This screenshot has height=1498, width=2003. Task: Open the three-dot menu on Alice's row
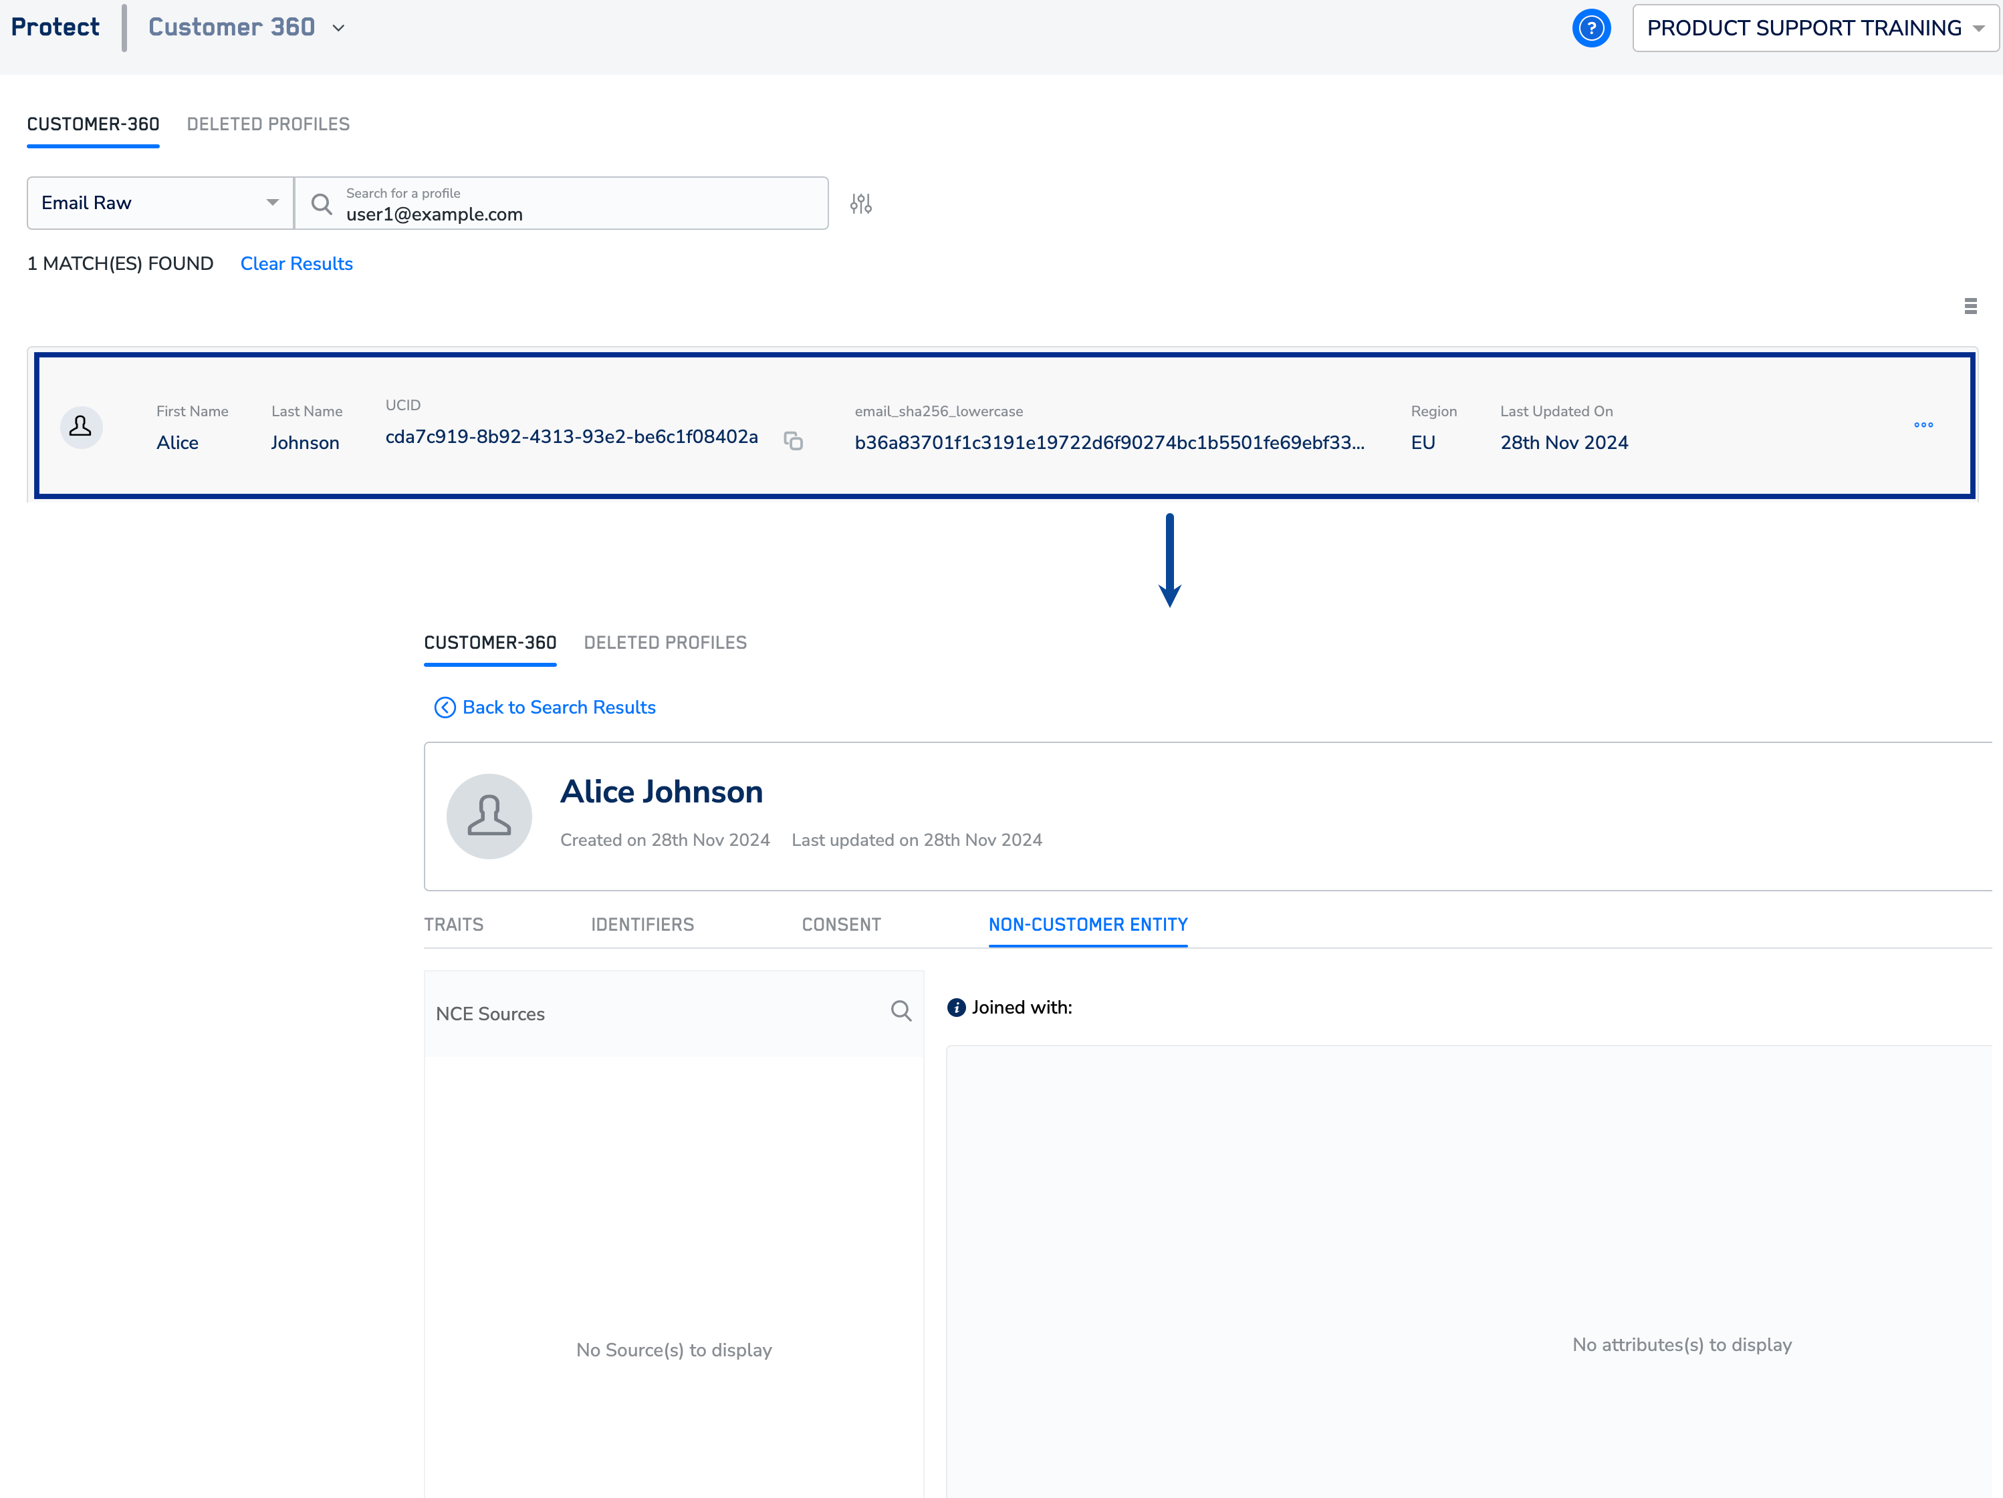(1923, 424)
